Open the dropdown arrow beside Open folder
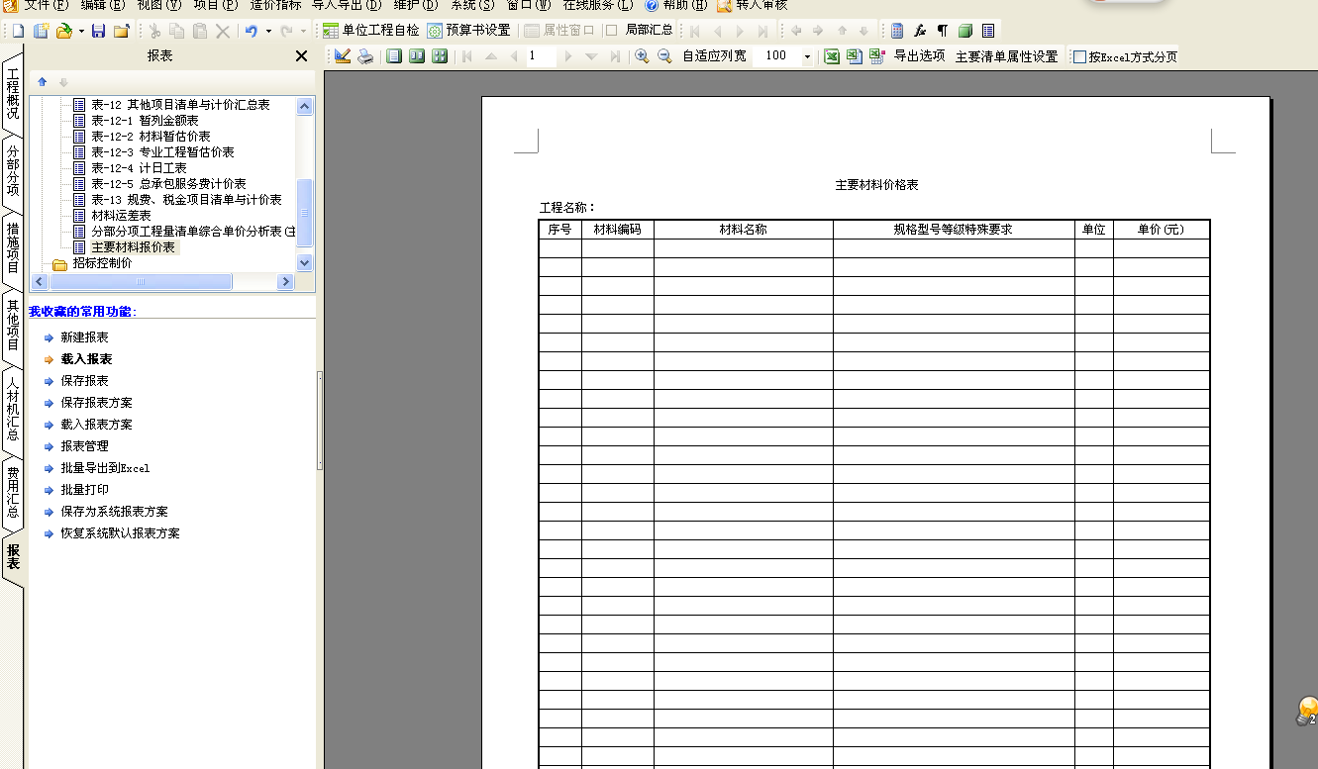 pyautogui.click(x=81, y=31)
